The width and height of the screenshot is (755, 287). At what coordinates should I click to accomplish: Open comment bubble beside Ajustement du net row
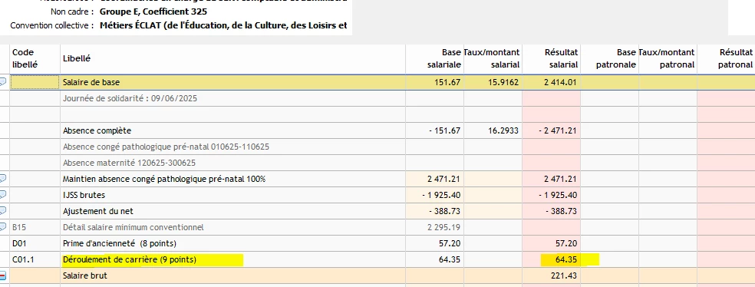pos(2,211)
